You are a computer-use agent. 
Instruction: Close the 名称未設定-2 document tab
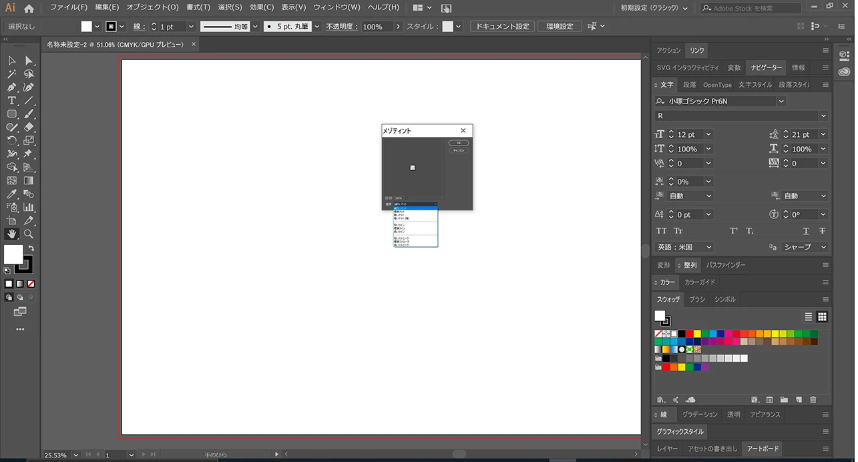click(194, 44)
